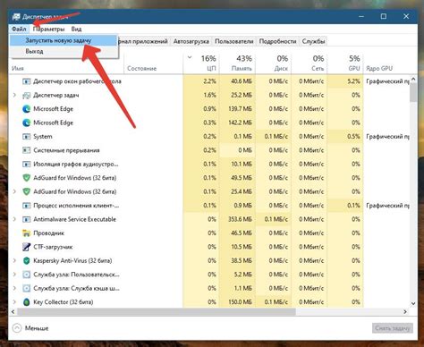Click the Служба узла: Служба кэша icon

click(27, 288)
